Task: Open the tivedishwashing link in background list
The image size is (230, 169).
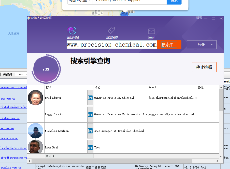Action: point(13,158)
